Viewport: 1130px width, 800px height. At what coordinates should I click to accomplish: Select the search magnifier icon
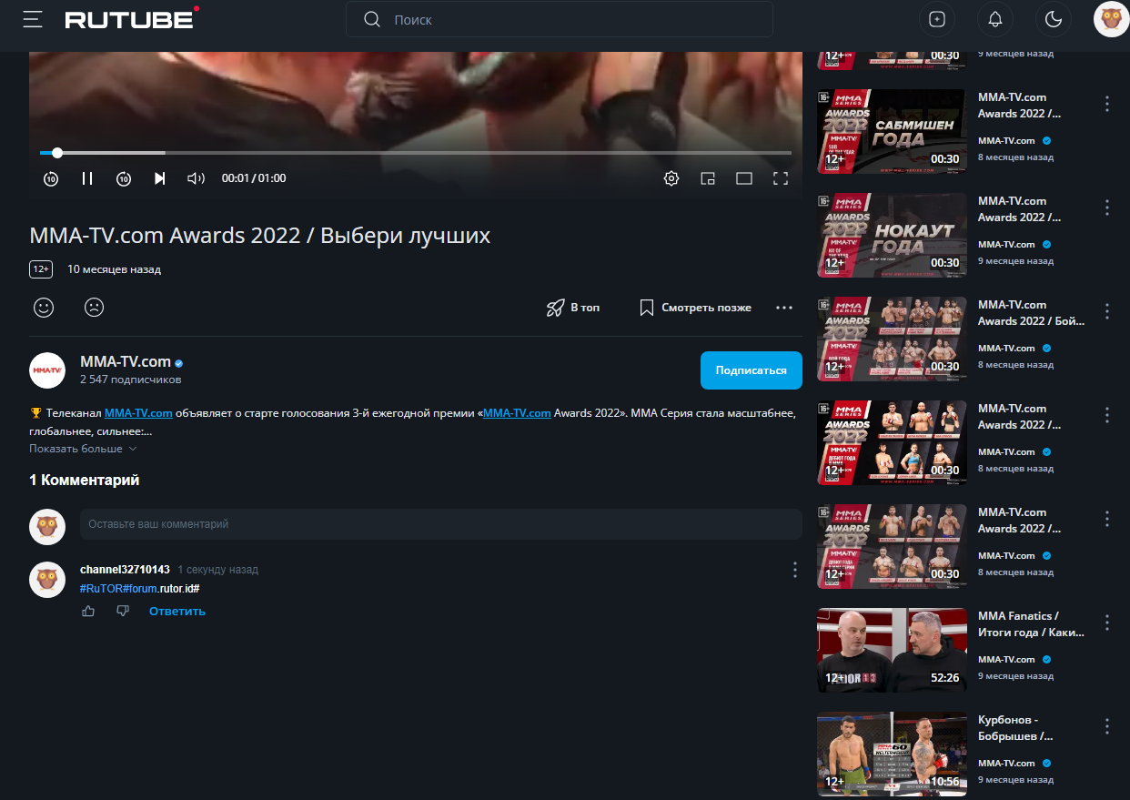[x=371, y=19]
